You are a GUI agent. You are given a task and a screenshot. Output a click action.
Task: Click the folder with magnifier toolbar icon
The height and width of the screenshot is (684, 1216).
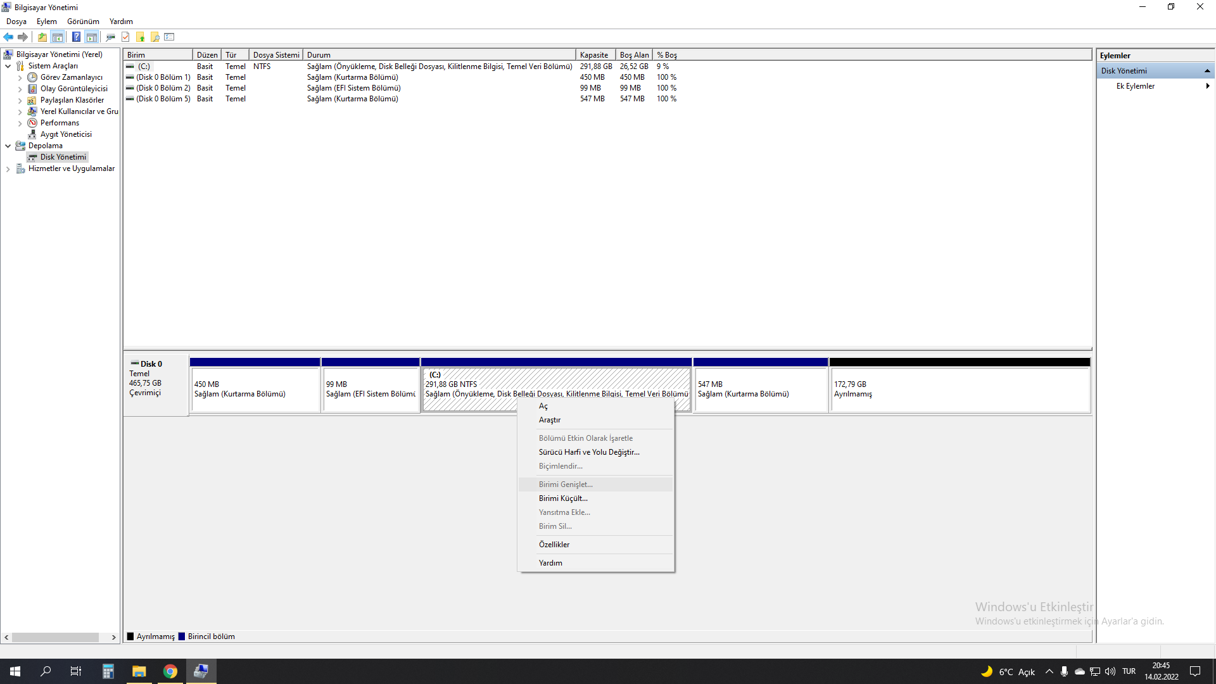point(155,37)
